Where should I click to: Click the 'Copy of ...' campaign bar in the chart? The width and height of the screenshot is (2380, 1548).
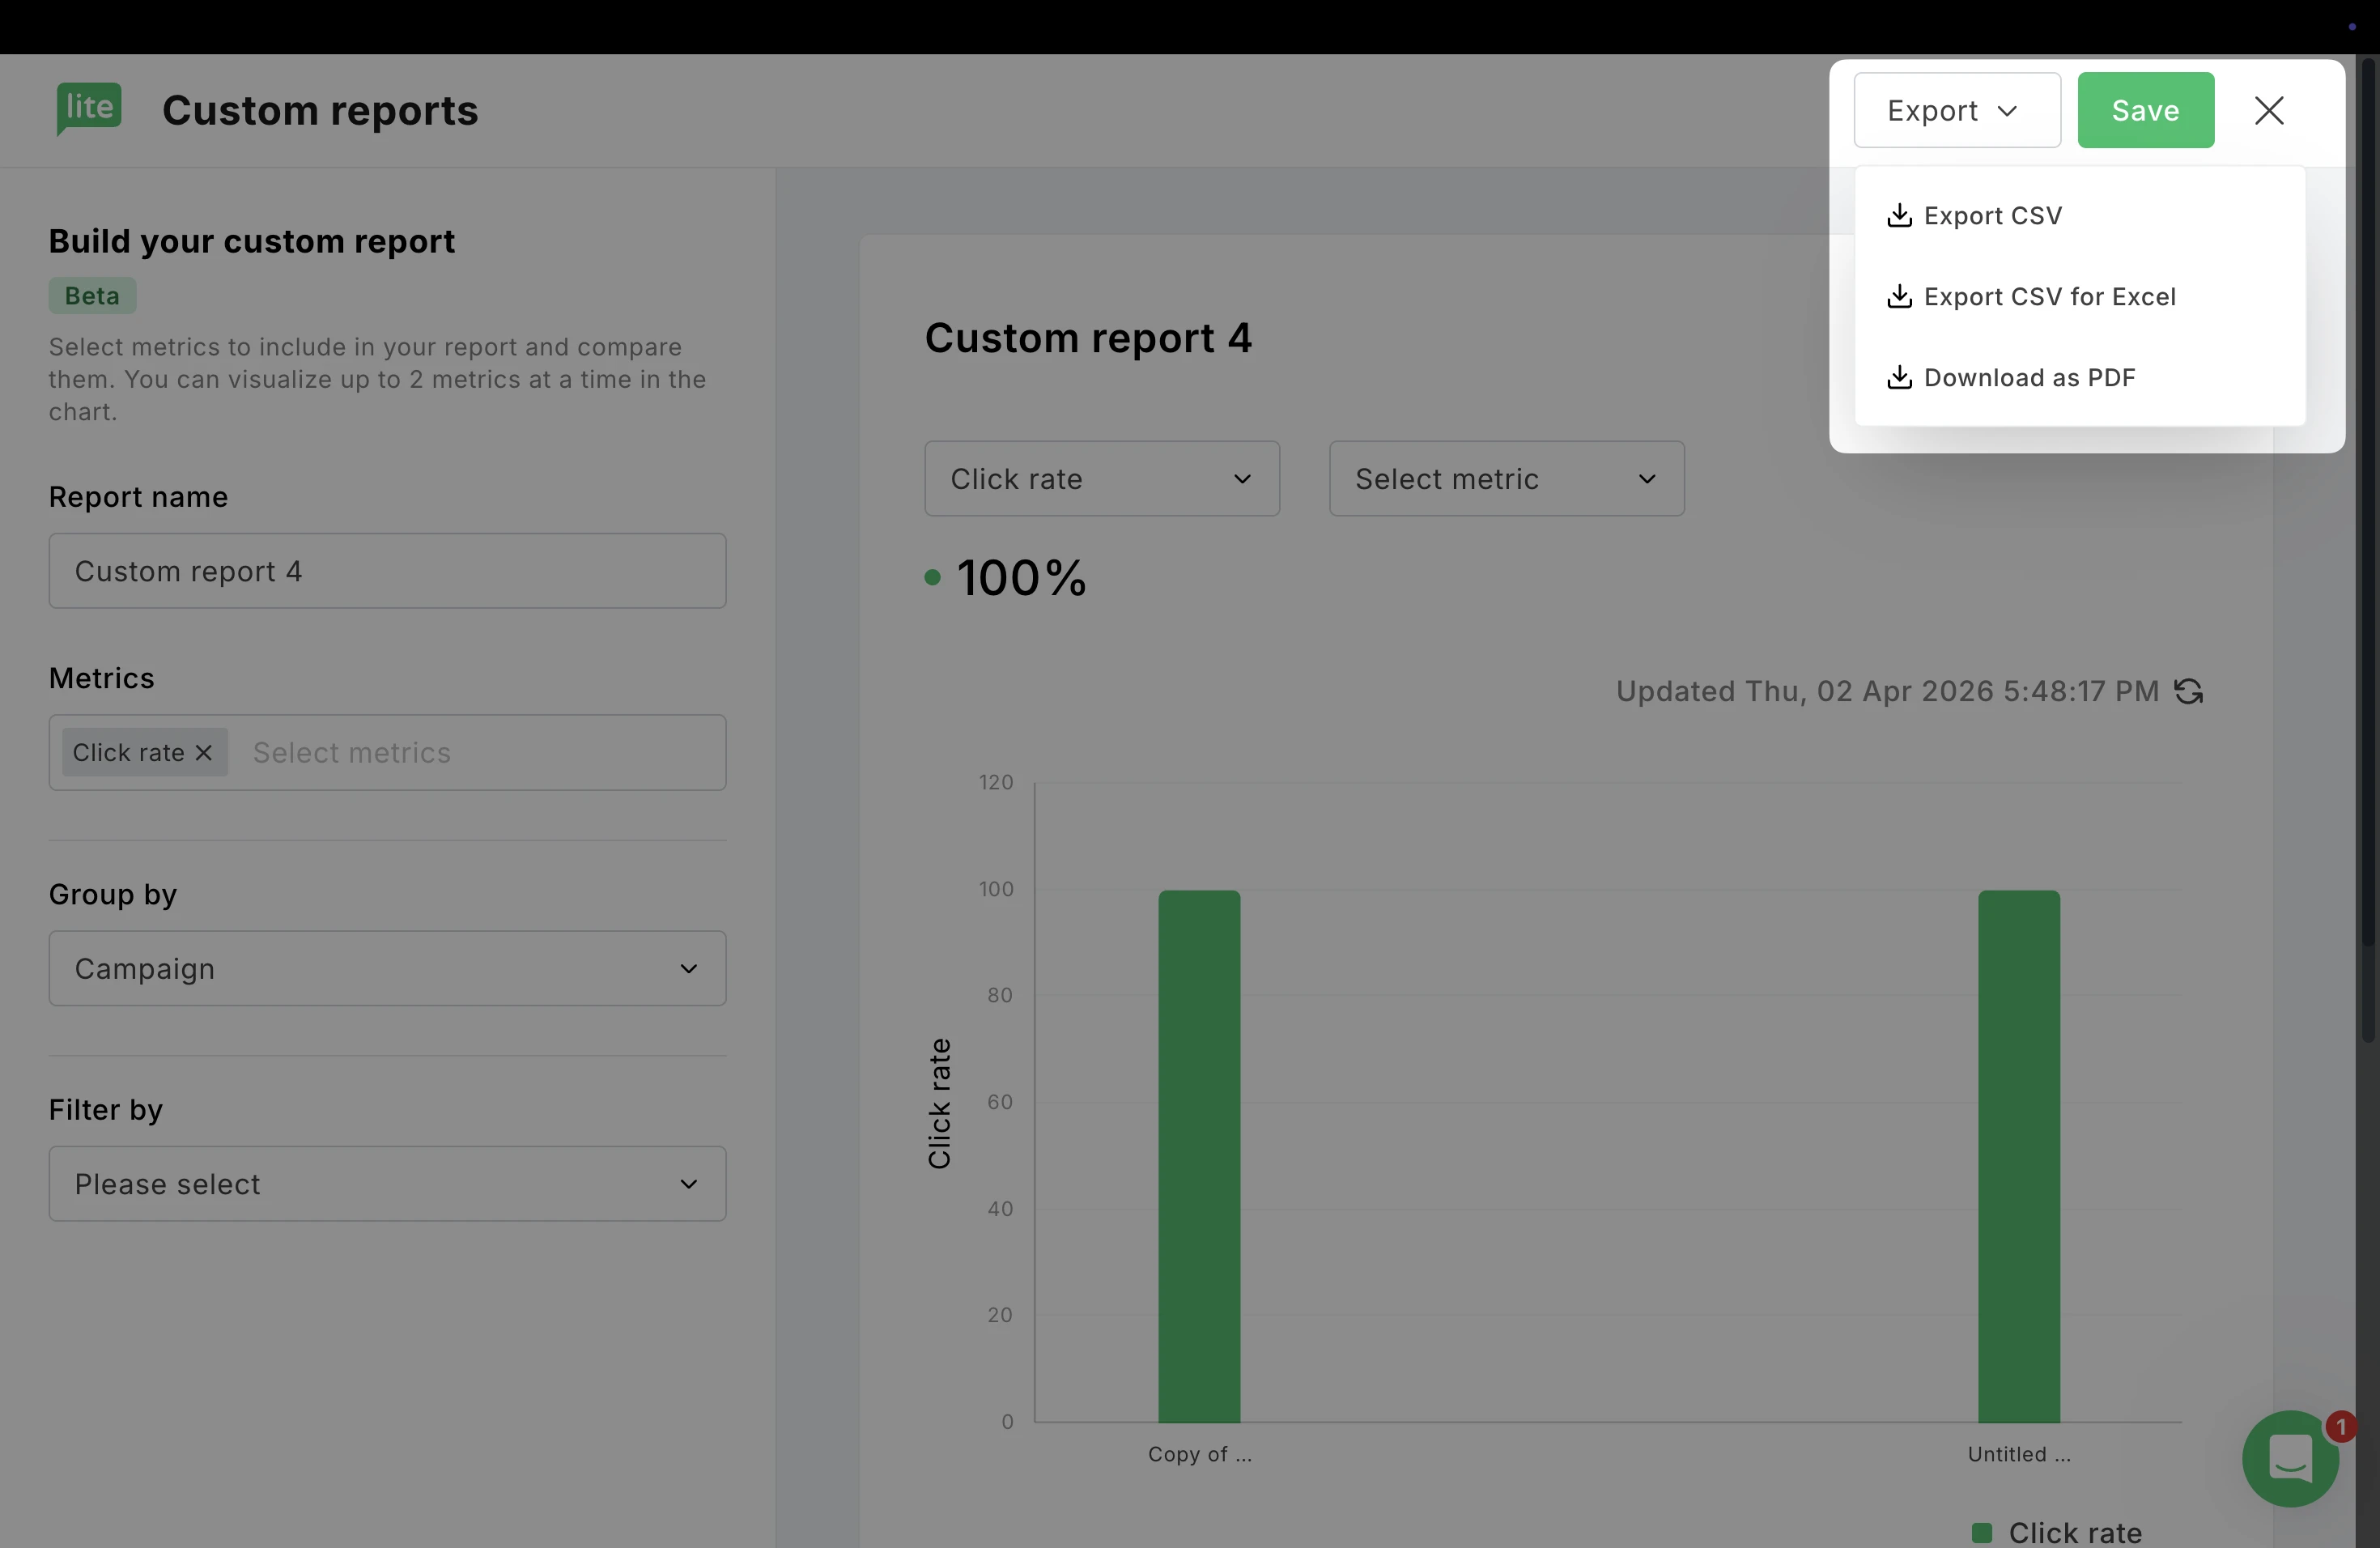pos(1199,1155)
